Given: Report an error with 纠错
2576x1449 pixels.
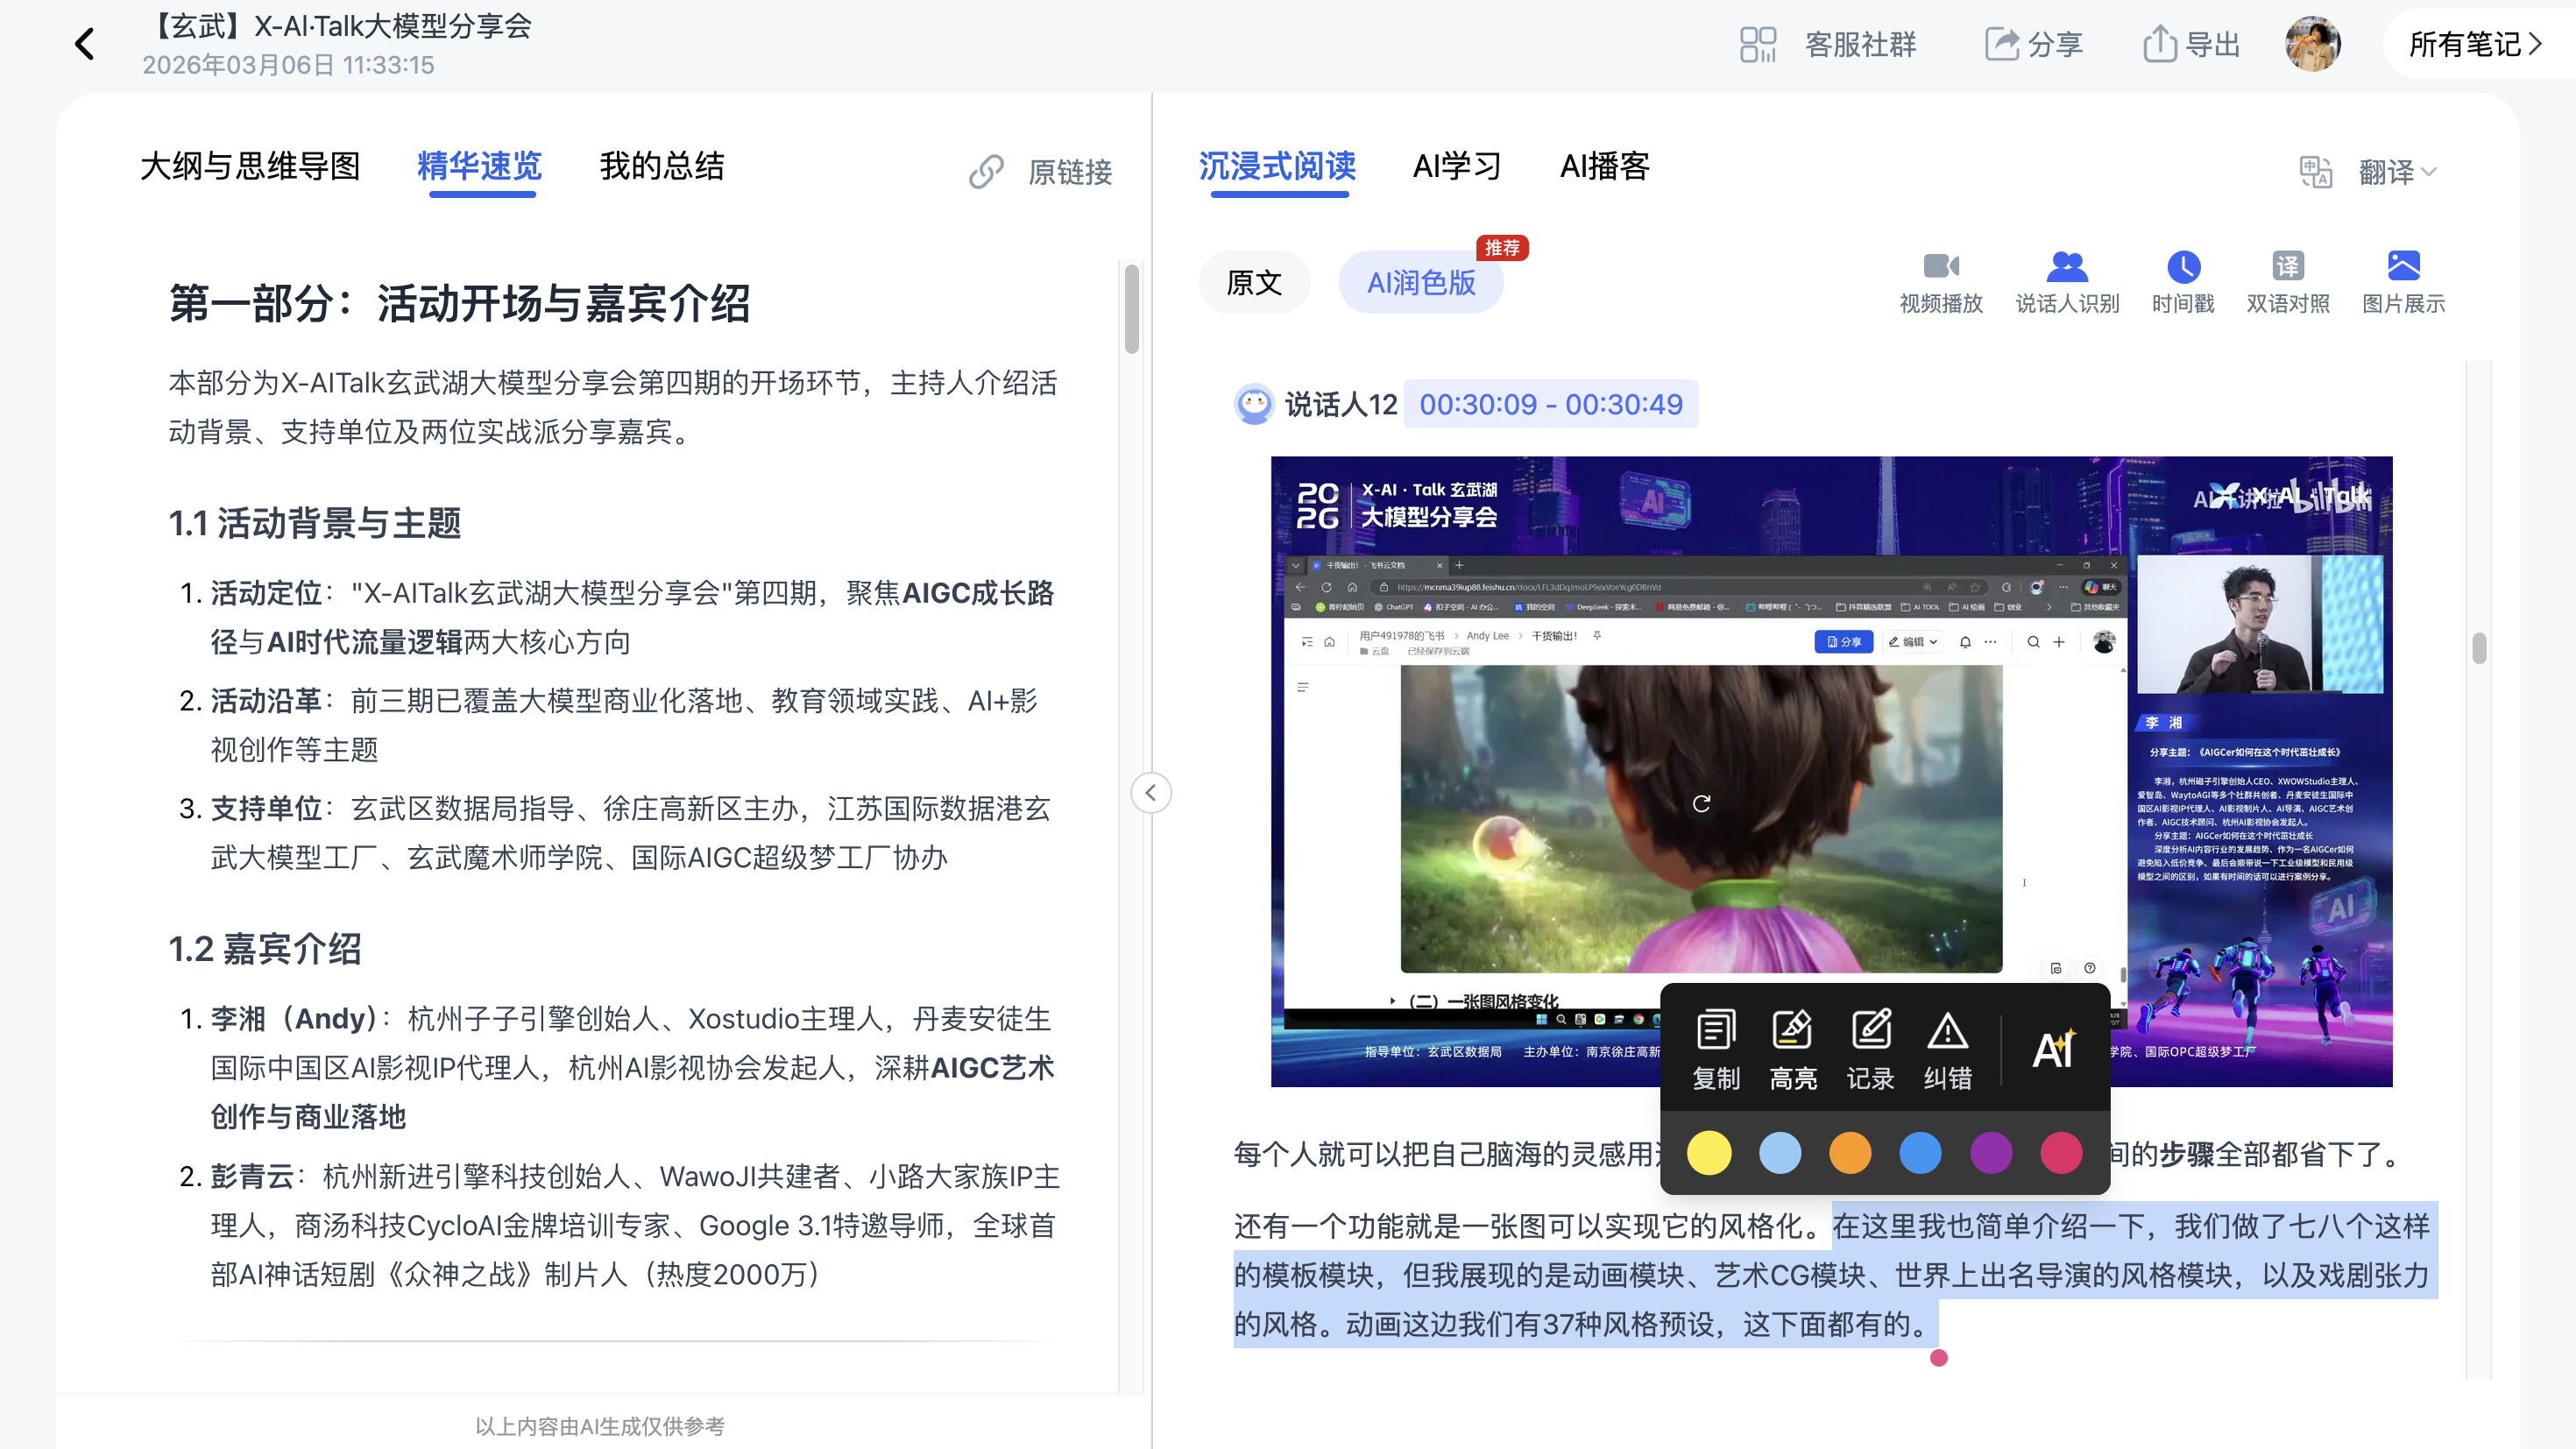Looking at the screenshot, I should coord(1947,1050).
